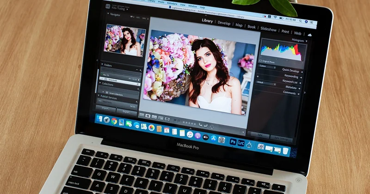This screenshot has height=194, width=370.
Task: Switch to the Slideshow module
Action: click(x=268, y=29)
